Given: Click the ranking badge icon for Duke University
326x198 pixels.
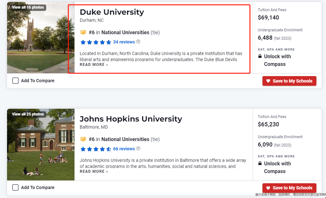Looking at the screenshot, I should [x=83, y=32].
